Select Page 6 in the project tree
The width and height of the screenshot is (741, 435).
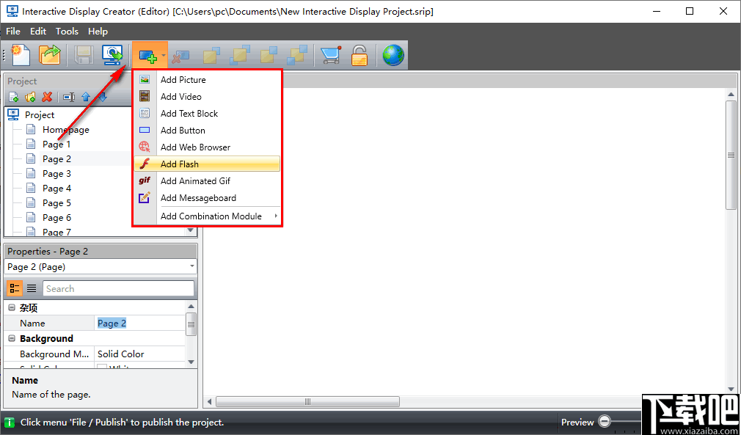point(56,217)
